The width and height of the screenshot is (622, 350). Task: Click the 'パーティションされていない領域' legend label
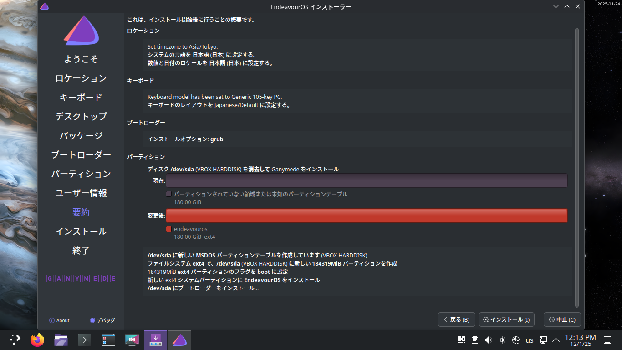point(260,194)
